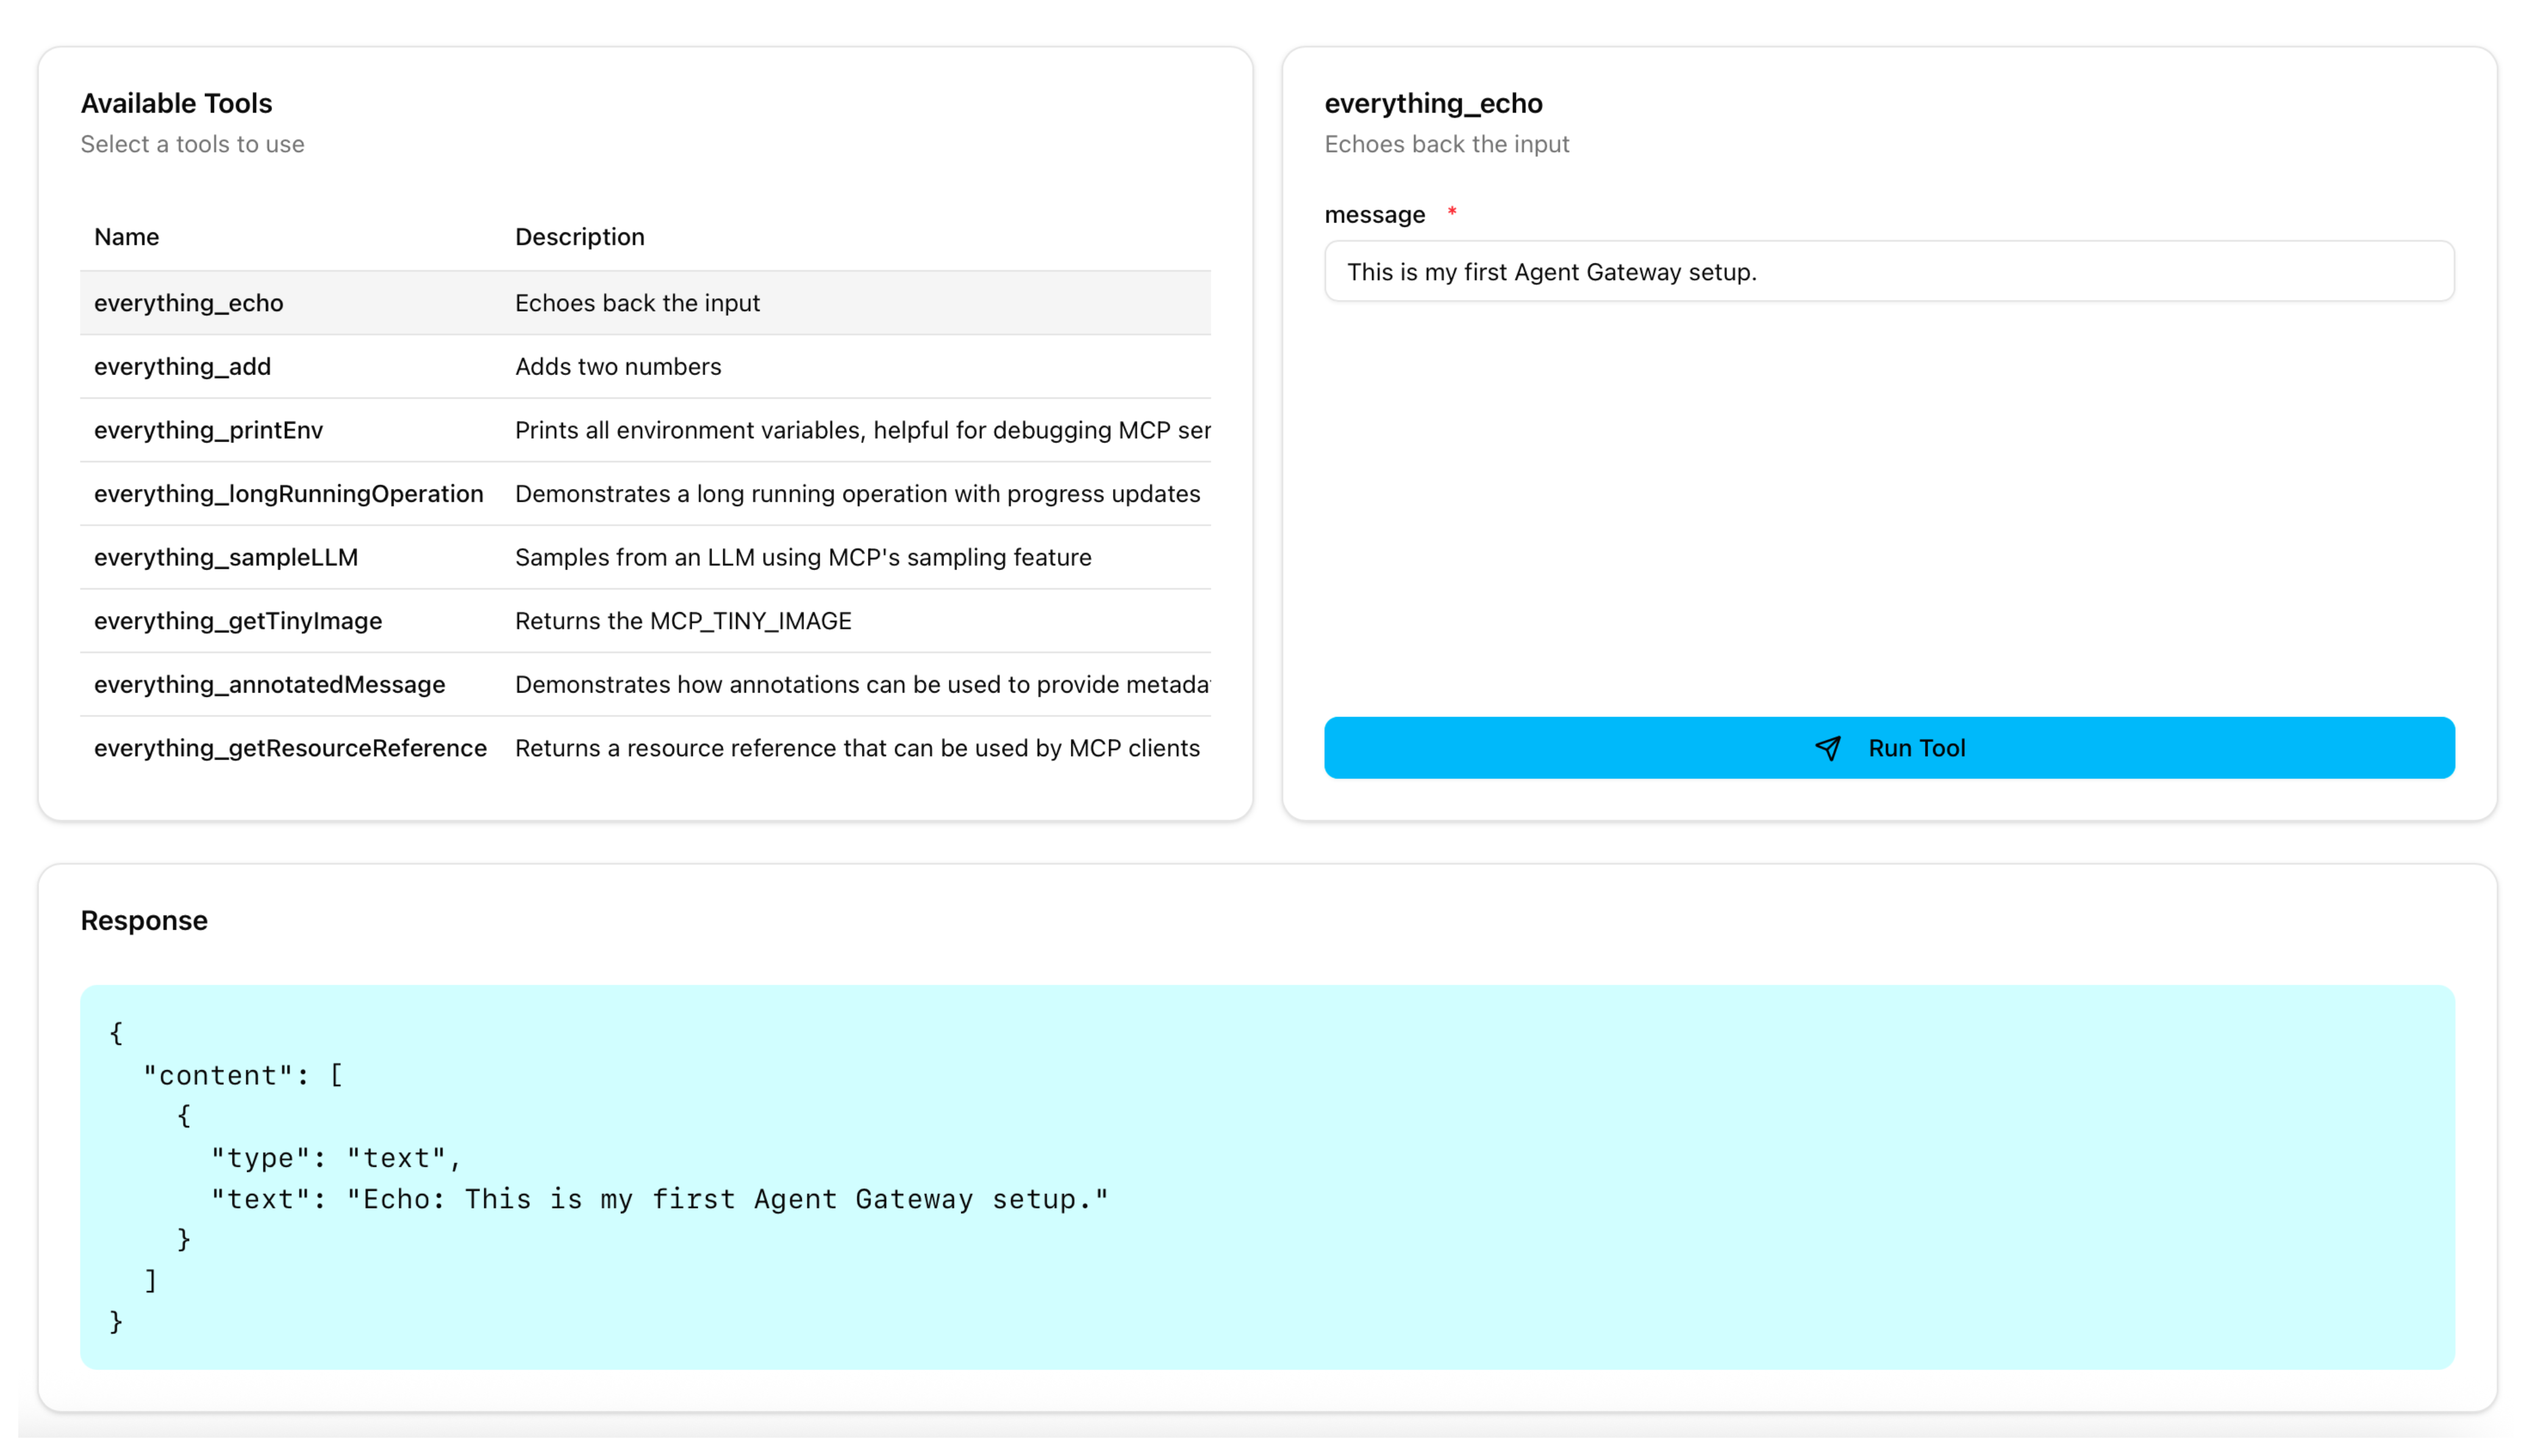Viewport: 2532px width, 1456px height.
Task: Click the message field label
Action: (x=1374, y=214)
